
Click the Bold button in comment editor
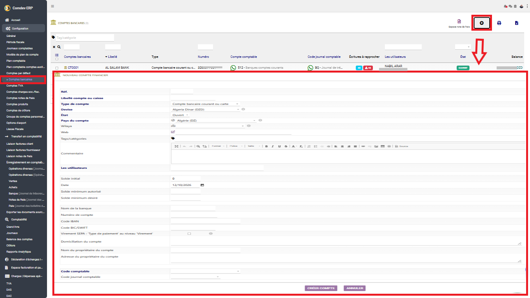[267, 146]
